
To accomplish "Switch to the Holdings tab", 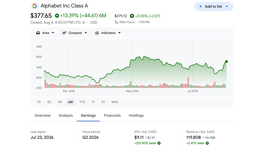I will point(136,115).
